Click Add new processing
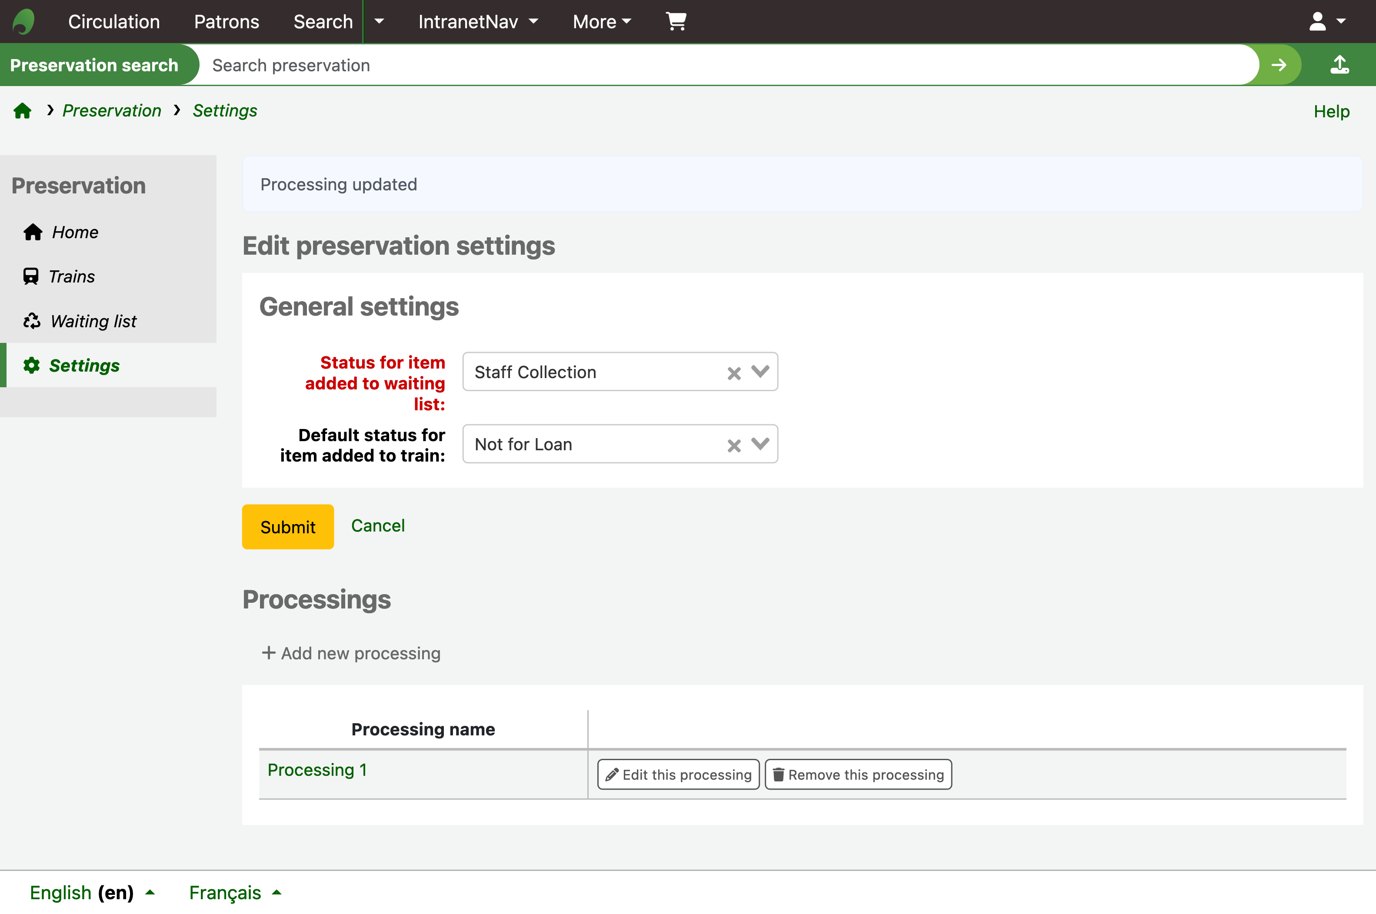The height and width of the screenshot is (914, 1376). click(351, 653)
